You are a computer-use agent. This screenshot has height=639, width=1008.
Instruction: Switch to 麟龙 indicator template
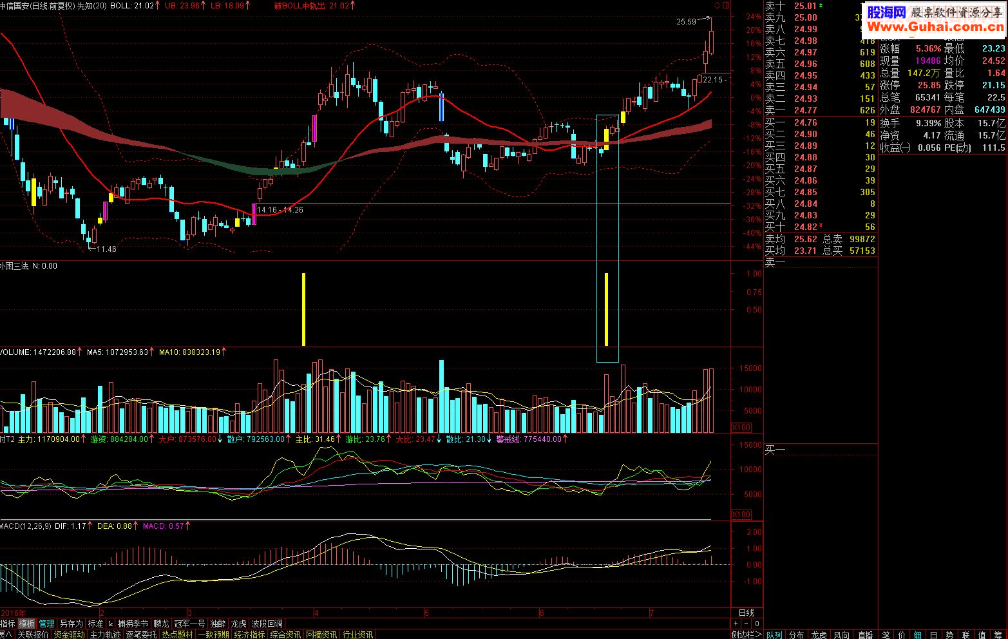click(x=161, y=624)
